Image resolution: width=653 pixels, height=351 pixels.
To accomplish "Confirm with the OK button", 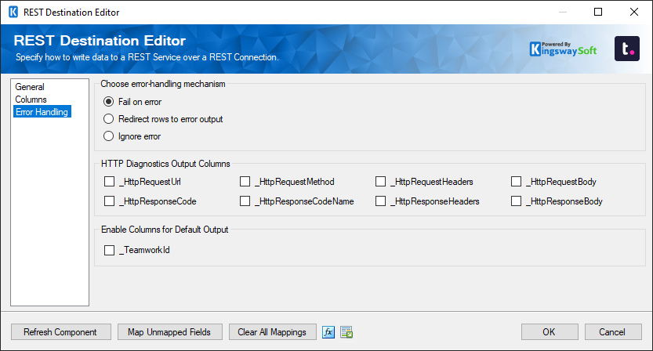I will coord(550,332).
